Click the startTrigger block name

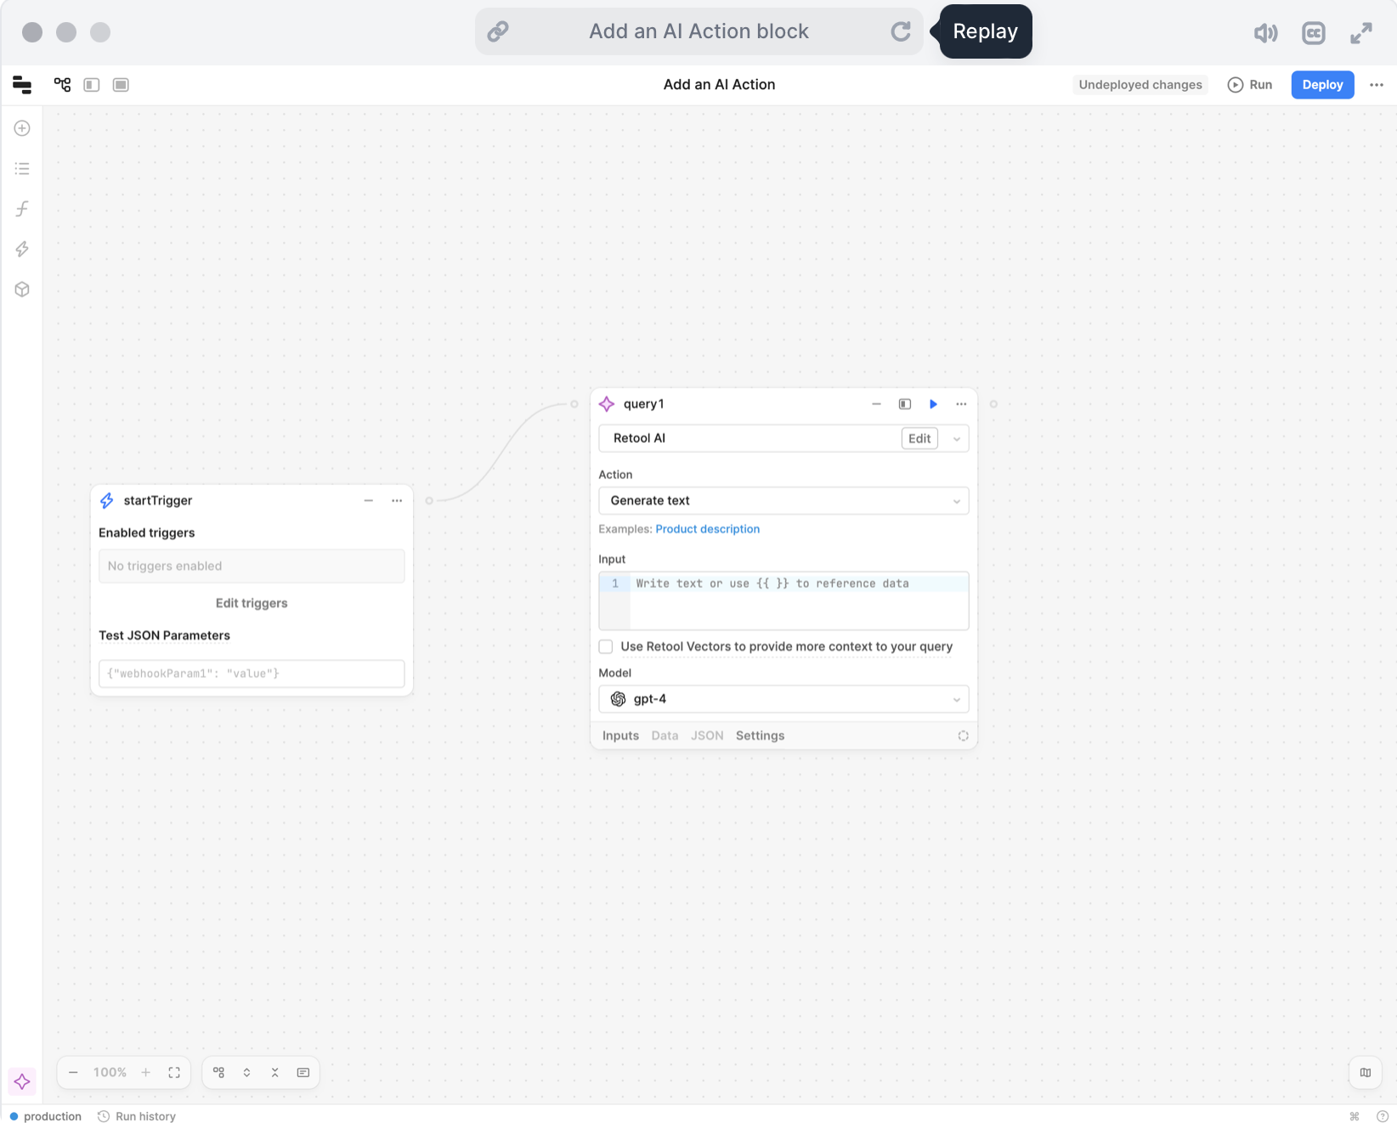point(158,501)
